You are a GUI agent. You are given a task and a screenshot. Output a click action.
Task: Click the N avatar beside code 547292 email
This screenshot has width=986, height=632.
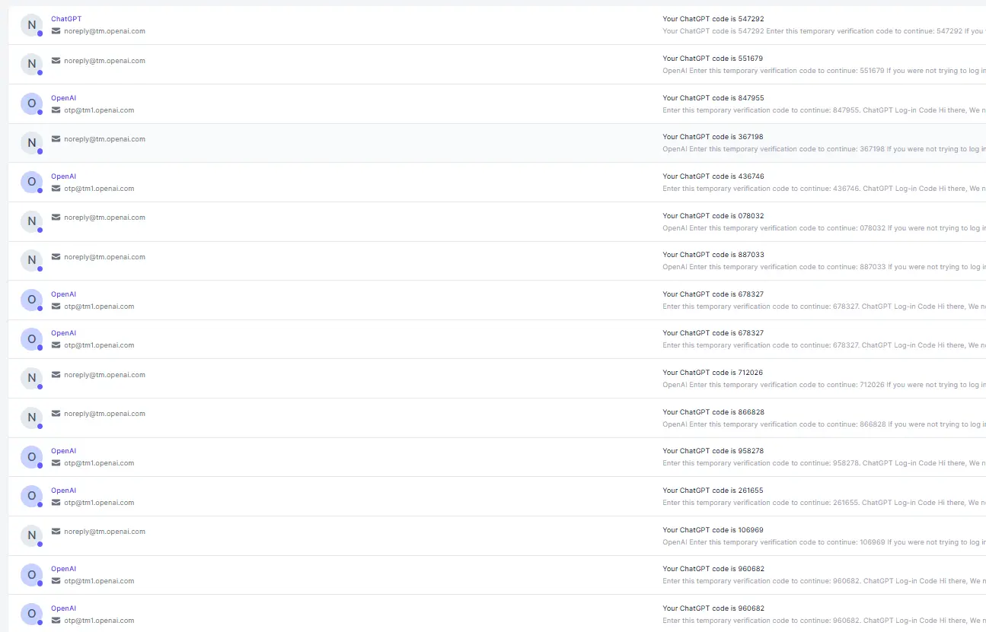point(31,25)
